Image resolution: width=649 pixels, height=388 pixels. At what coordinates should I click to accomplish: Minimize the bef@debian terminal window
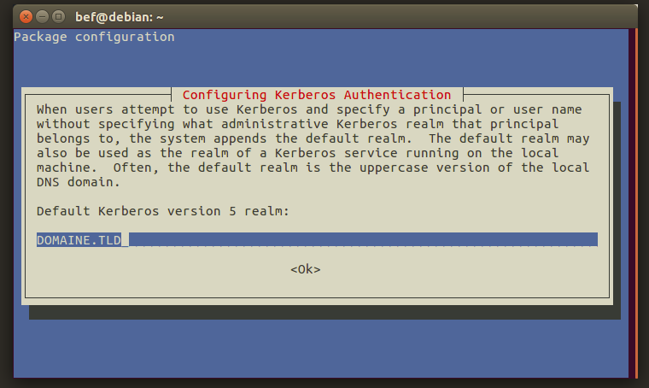[x=42, y=16]
